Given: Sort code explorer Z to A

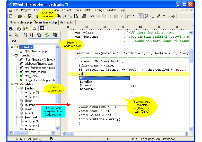Looking at the screenshot, I should tap(31, 35).
